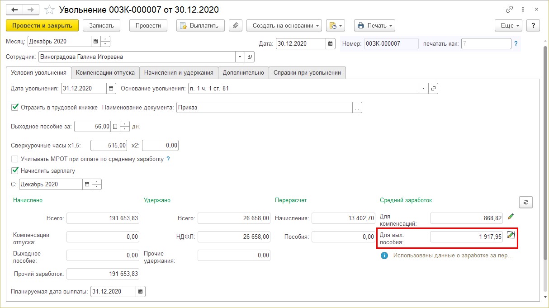View info about used earnings data
The width and height of the screenshot is (549, 308).
tap(384, 256)
